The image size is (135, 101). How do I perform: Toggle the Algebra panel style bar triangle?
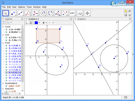(x=3, y=19)
